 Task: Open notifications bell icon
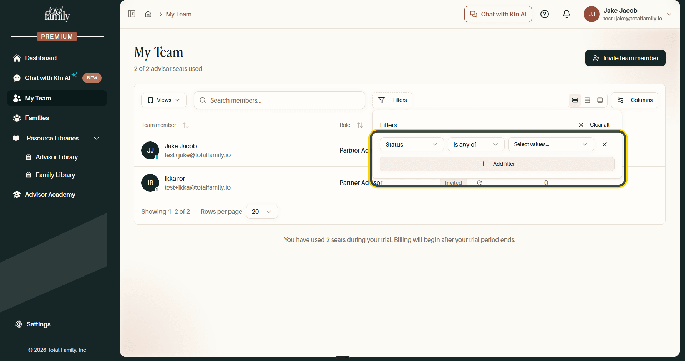(x=566, y=14)
